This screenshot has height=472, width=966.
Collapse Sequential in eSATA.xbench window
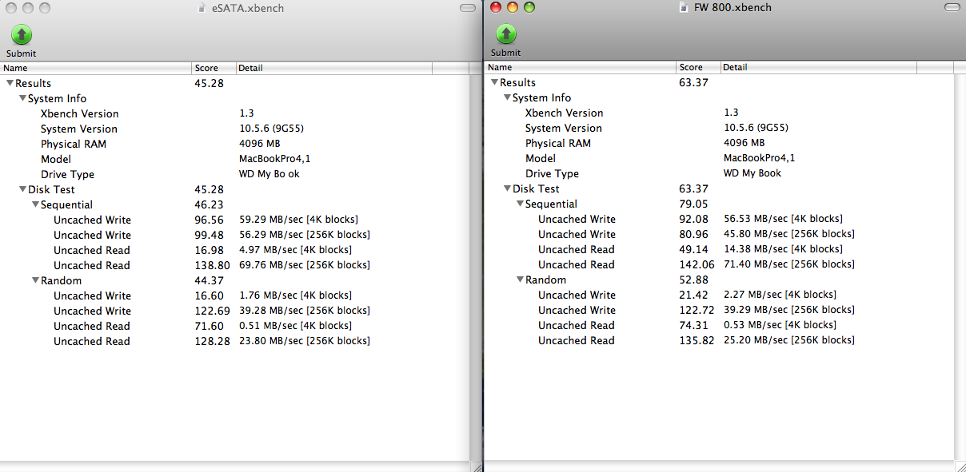tap(35, 204)
